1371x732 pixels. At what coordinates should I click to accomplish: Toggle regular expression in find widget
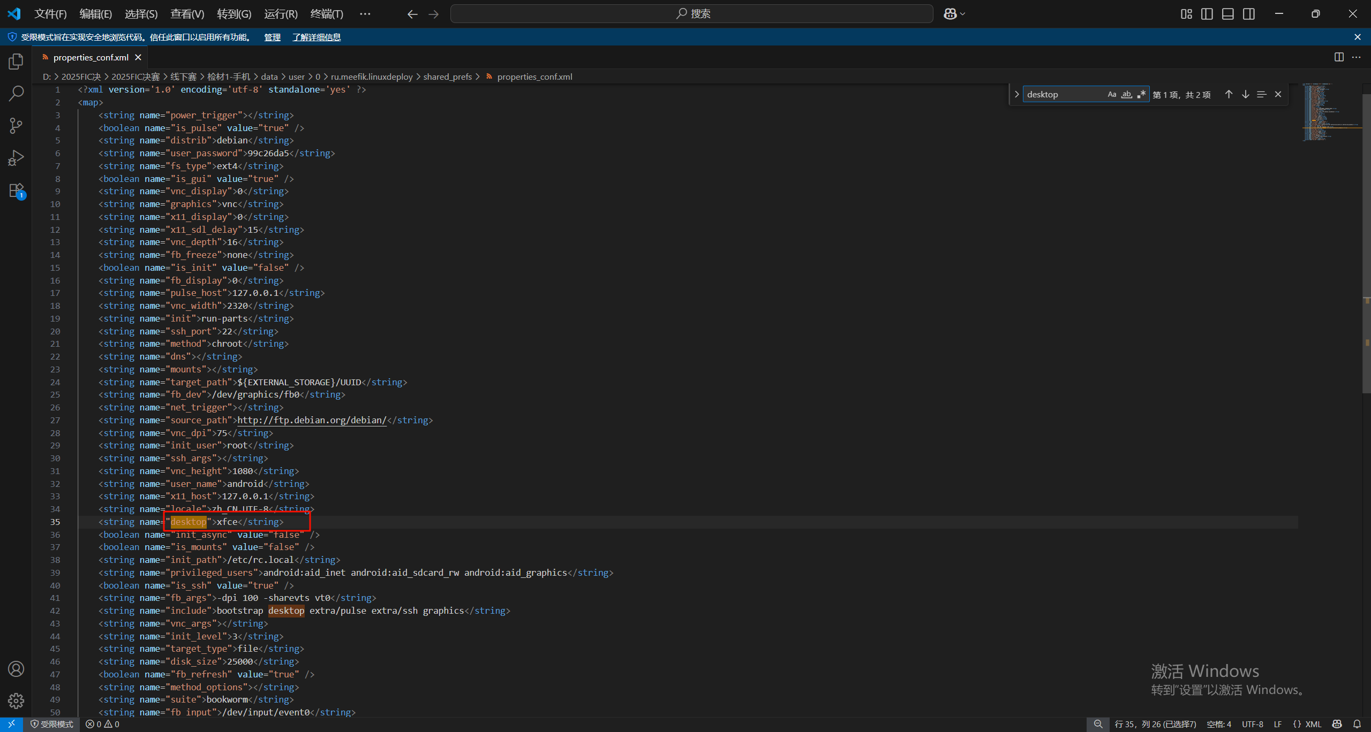(x=1141, y=94)
